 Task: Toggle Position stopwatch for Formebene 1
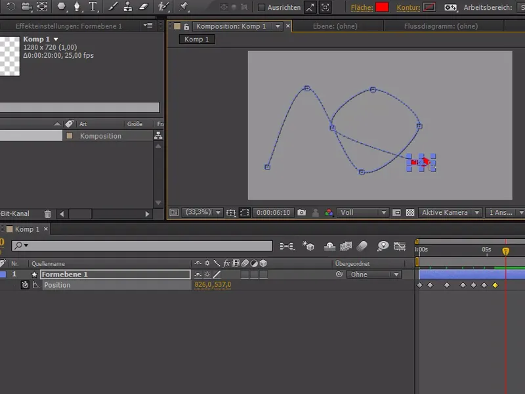(25, 285)
